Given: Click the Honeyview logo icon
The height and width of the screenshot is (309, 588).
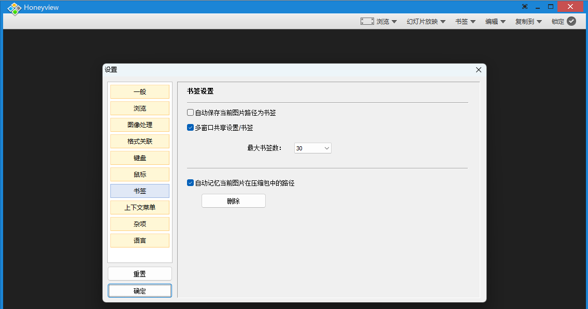Looking at the screenshot, I should click(x=14, y=8).
